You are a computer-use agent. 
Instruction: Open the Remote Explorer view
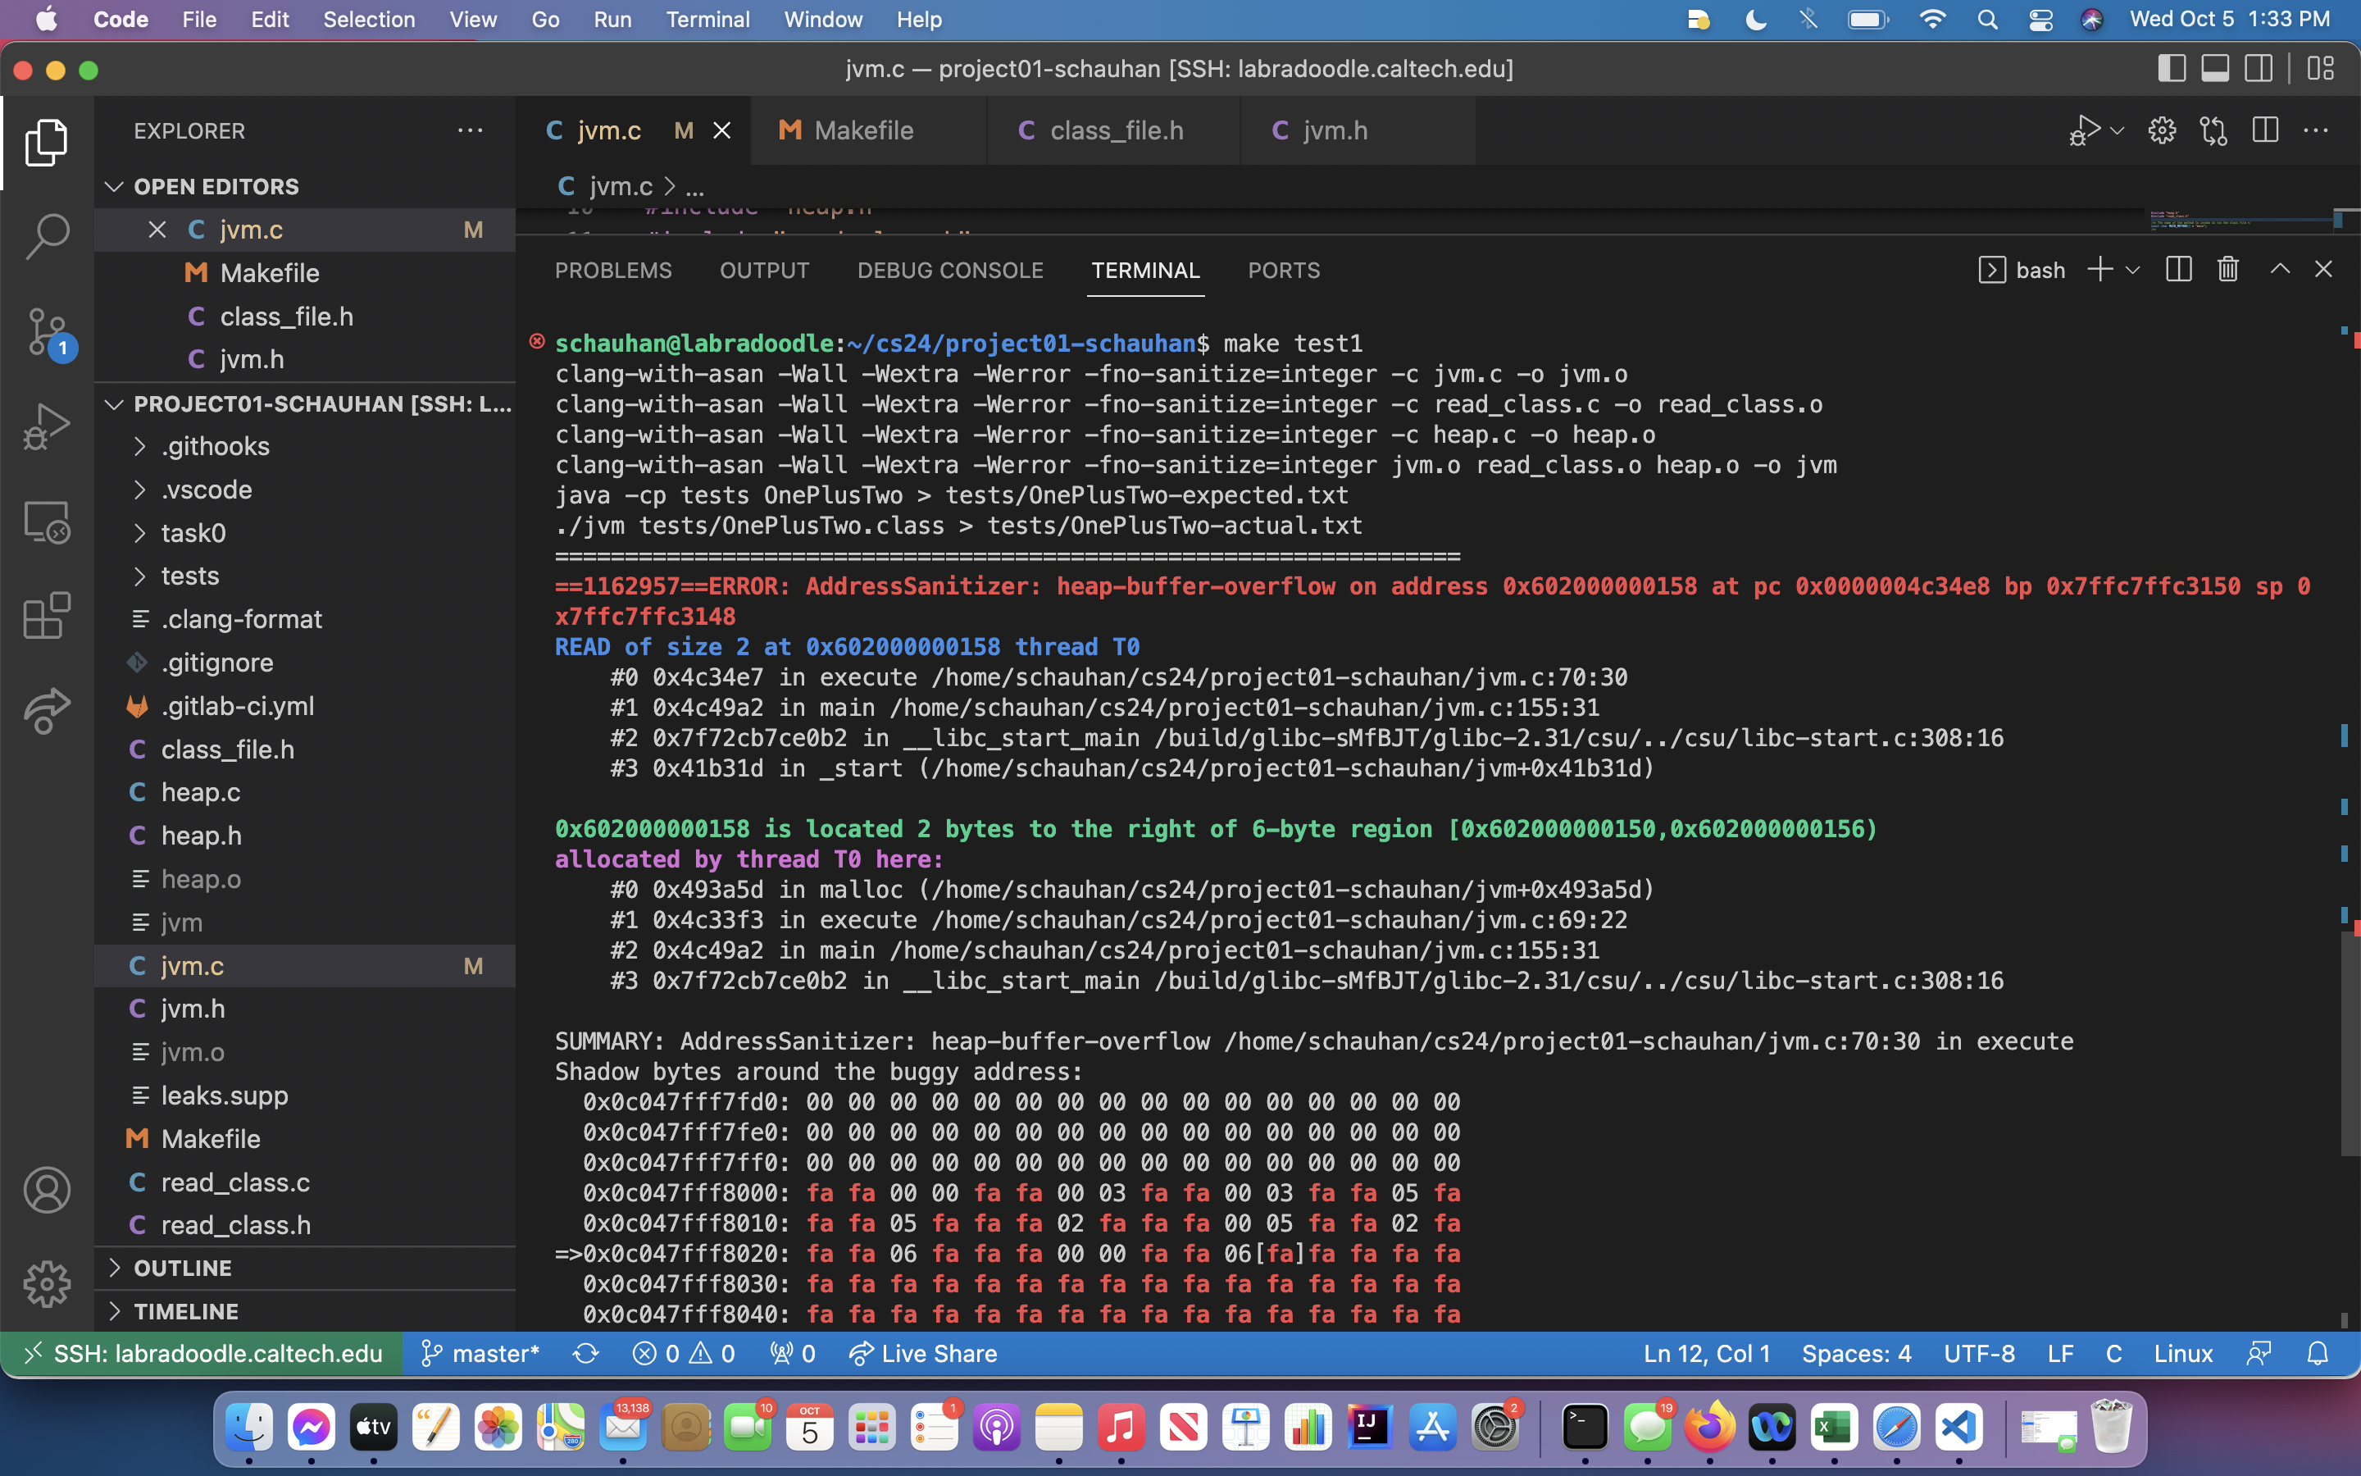(46, 522)
